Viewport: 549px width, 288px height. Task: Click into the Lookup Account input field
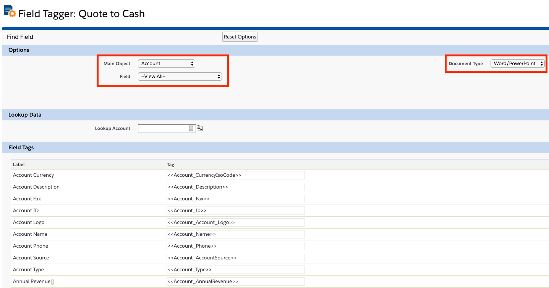tap(167, 128)
